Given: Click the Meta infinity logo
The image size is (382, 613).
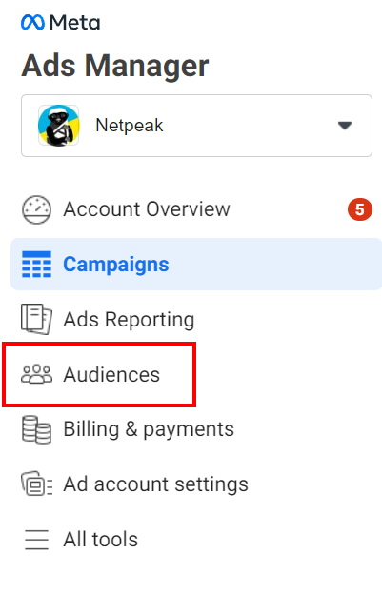Looking at the screenshot, I should click(32, 22).
